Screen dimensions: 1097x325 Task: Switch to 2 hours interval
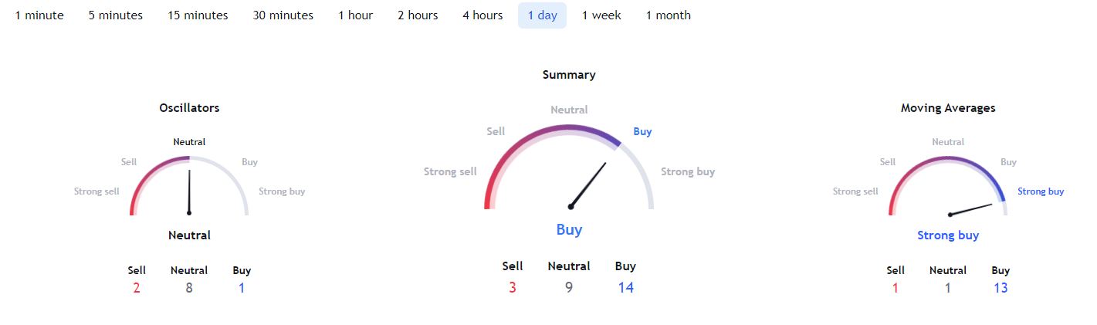pos(418,15)
